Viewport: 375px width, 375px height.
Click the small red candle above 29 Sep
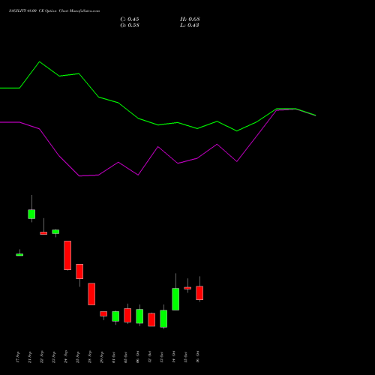click(103, 313)
